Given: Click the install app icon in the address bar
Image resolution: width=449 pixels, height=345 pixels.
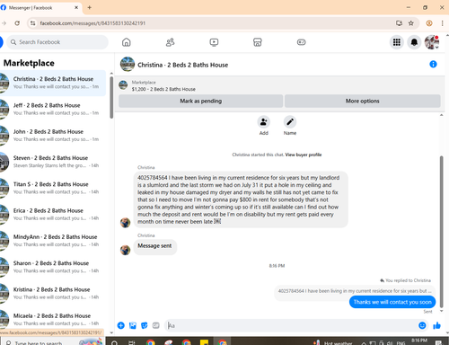Looking at the screenshot, I should pos(399,23).
